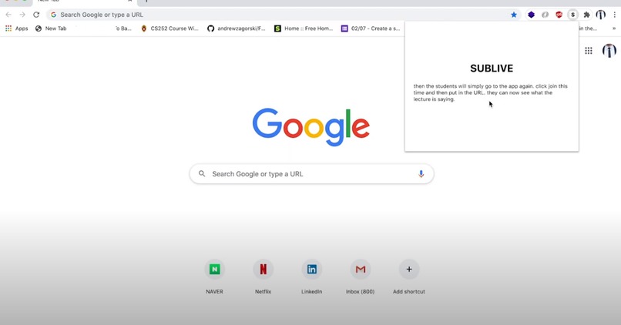Open the Google account avatar on page
The width and height of the screenshot is (621, 325).
pyautogui.click(x=609, y=51)
